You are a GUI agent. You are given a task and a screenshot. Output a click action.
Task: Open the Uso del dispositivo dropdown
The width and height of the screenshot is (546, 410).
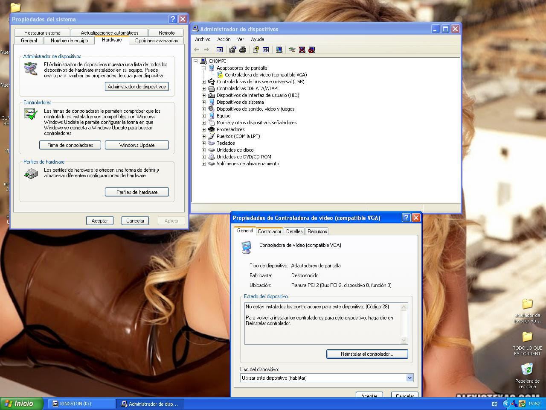[x=409, y=378]
